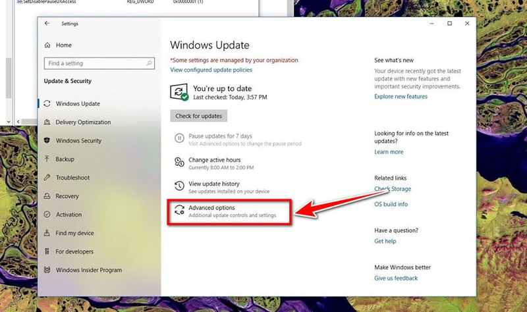Click the Backup arrow icon
Screen dimensions: 527x312
(x=47, y=159)
